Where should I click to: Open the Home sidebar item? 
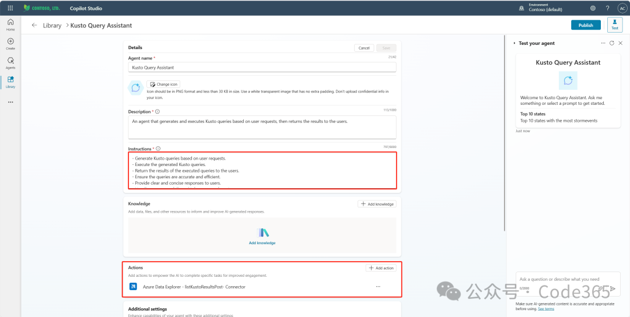(10, 24)
